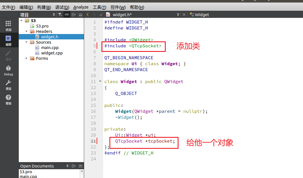Open the Analyze menu
The height and width of the screenshot is (178, 303).
[81, 7]
